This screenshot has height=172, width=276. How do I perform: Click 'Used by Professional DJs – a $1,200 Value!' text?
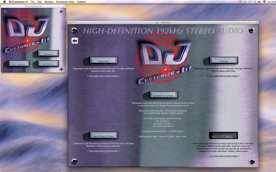click(163, 131)
